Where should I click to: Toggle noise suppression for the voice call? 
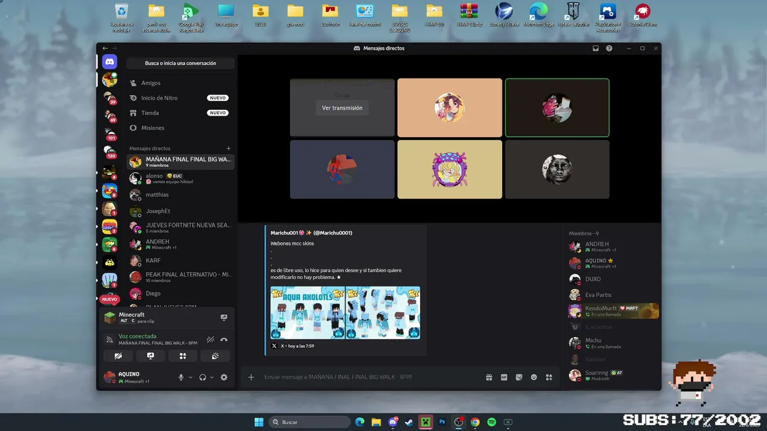210,339
